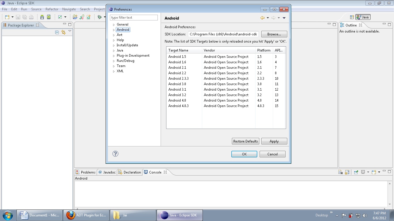Viewport: 394px width, 221px height.
Task: Switch to the Declaration tab
Action: point(130,172)
